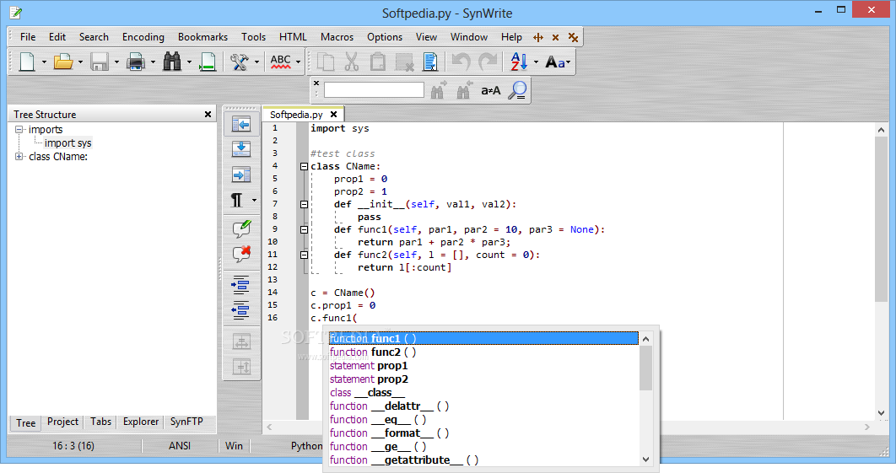The height and width of the screenshot is (473, 896).
Task: Click the find next binoculars icon
Action: click(x=438, y=90)
